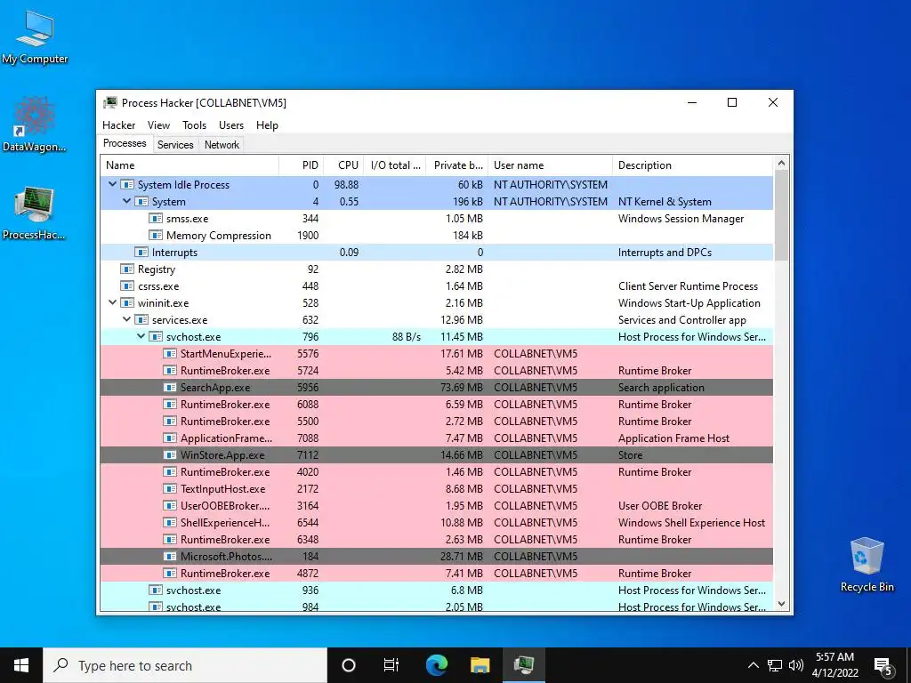
Task: Sort by the Description column header
Action: click(693, 165)
